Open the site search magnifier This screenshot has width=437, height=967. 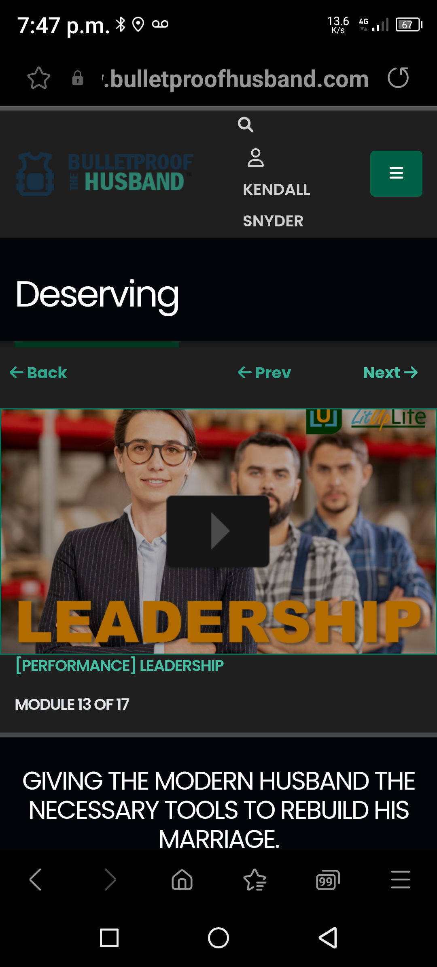(x=246, y=125)
